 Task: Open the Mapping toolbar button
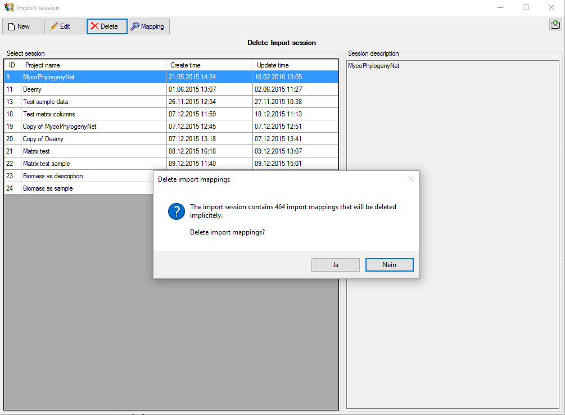tap(149, 26)
